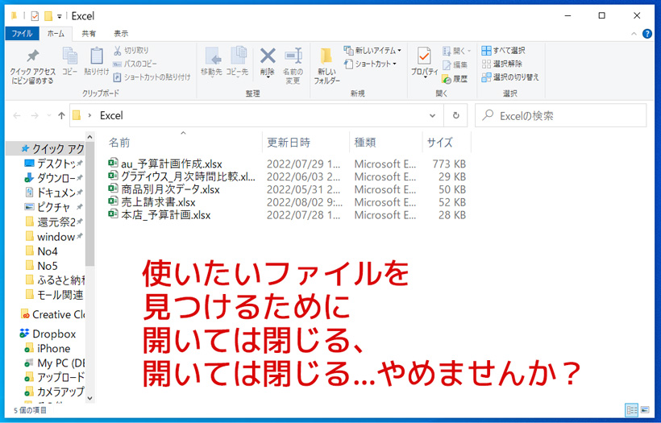
Task: Click Excel in the address bar
Action: (111, 115)
